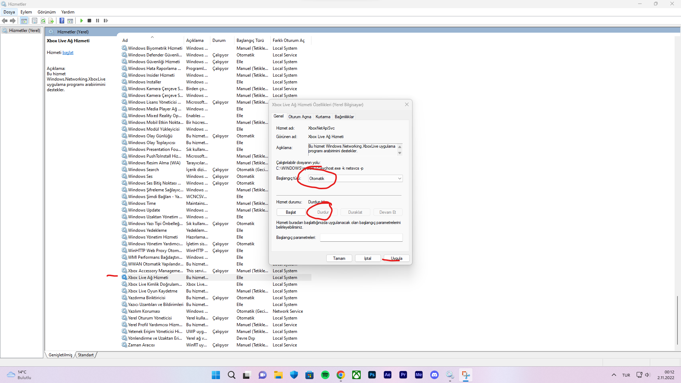Click the 'başlat' link to start service
The width and height of the screenshot is (681, 383).
pyautogui.click(x=68, y=53)
